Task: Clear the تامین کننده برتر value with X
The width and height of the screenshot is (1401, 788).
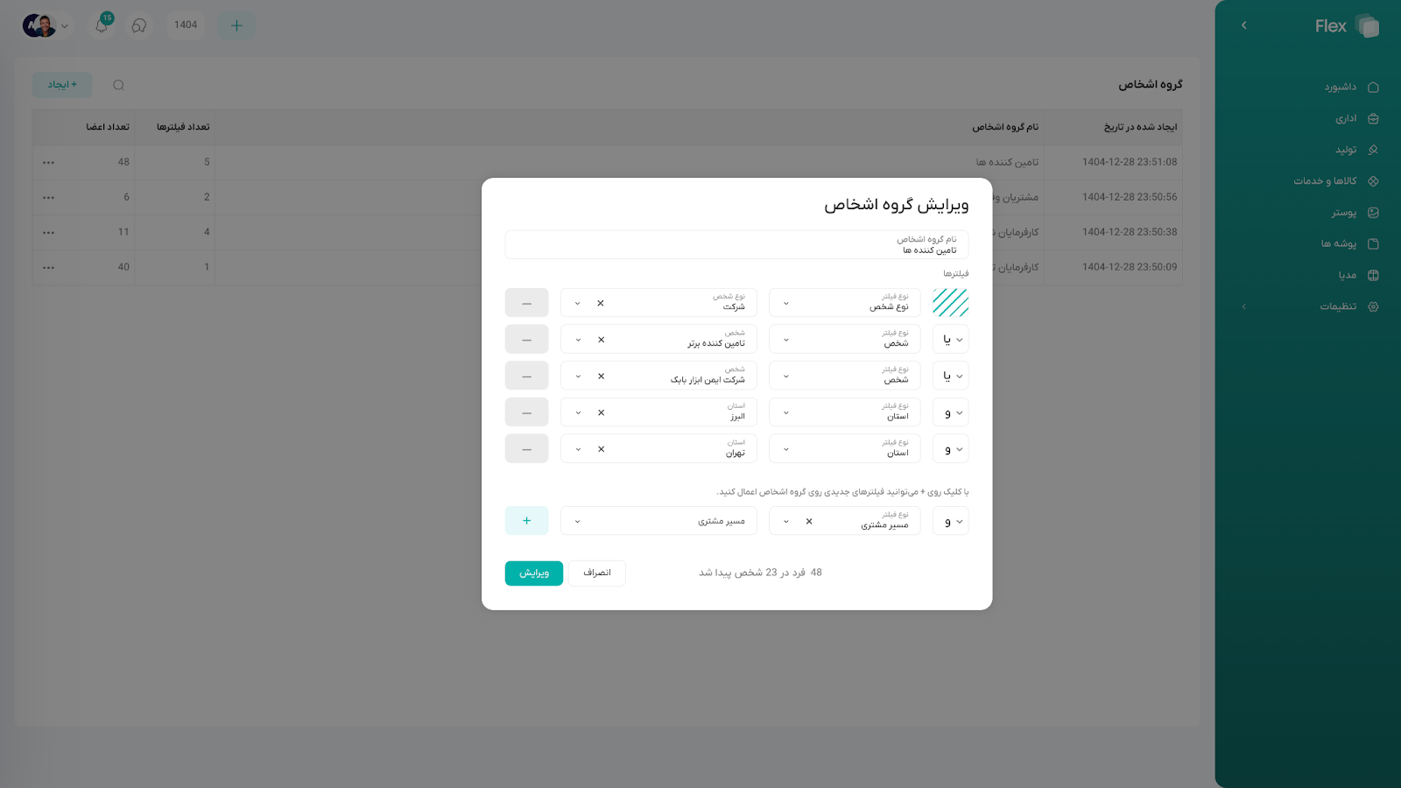Action: 601,340
